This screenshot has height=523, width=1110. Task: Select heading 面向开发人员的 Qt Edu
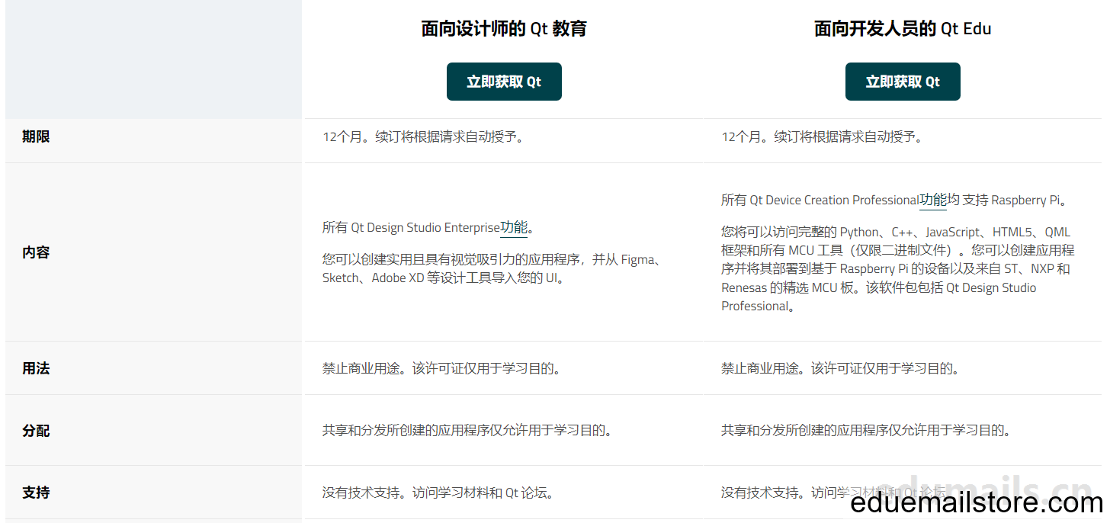[903, 29]
